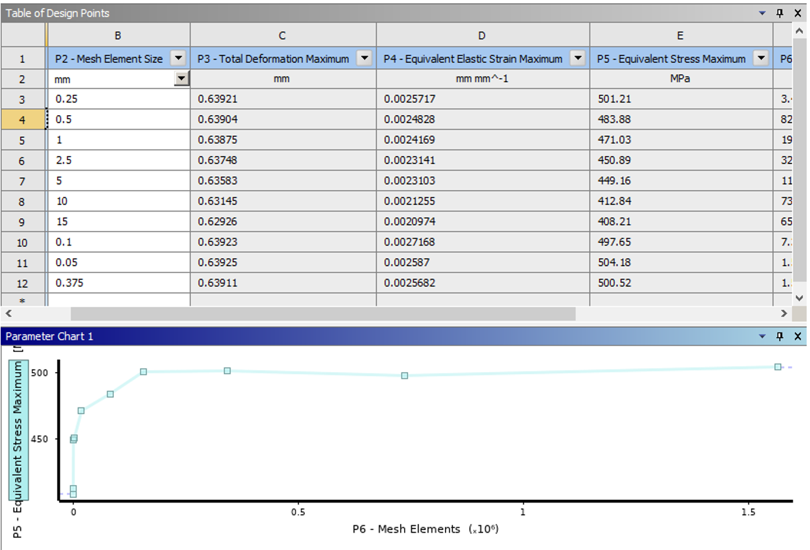This screenshot has width=810, height=550.
Task: Close the Table of Design Points panel
Action: click(797, 13)
